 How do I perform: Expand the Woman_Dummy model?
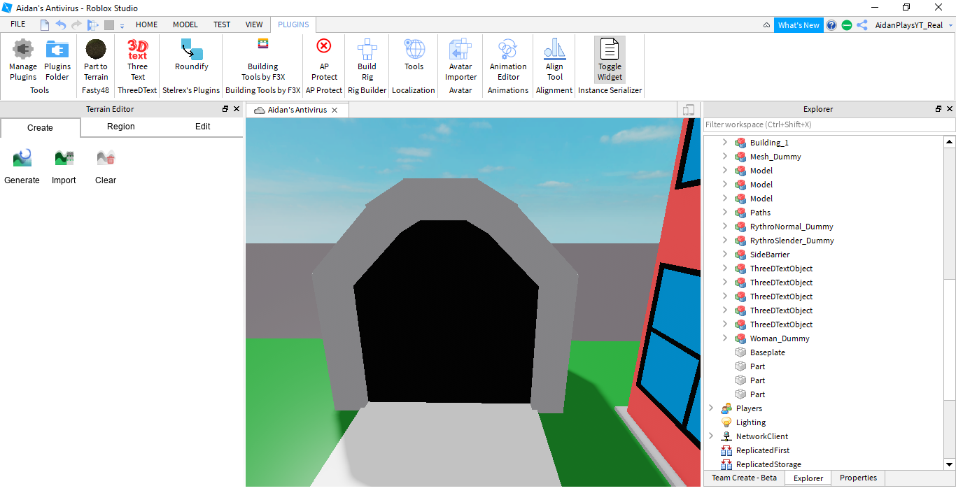[x=724, y=338]
